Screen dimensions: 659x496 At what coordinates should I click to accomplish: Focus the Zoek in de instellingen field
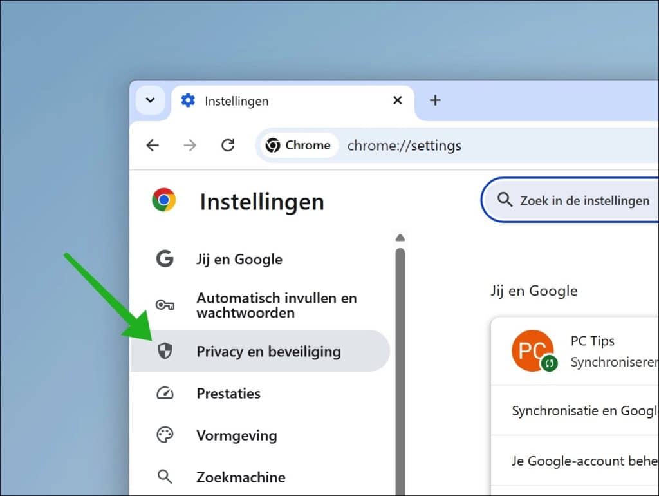coord(570,200)
